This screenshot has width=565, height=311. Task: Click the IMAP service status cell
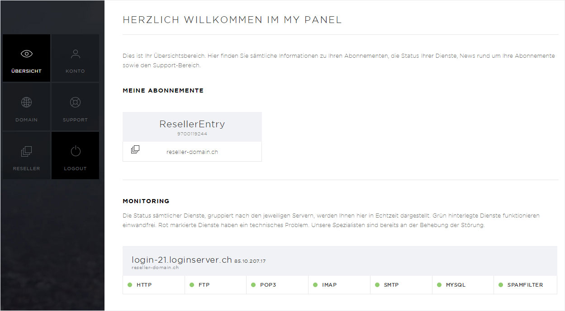click(339, 285)
